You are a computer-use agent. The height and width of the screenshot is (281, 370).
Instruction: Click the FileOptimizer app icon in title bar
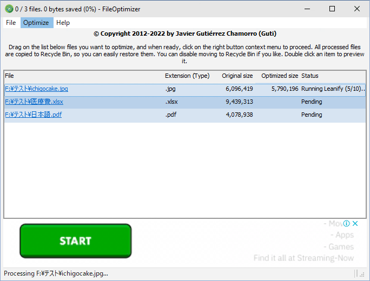point(9,9)
